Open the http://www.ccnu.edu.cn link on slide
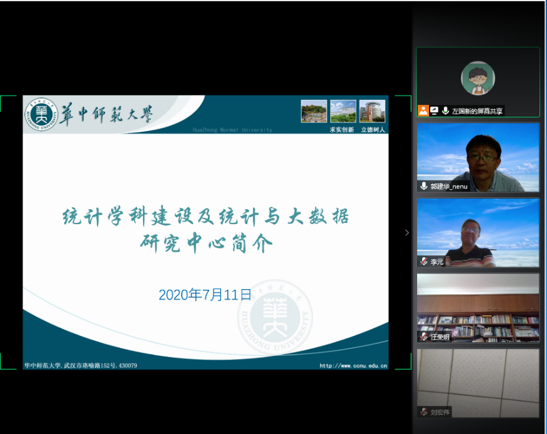The width and height of the screenshot is (547, 434). (353, 365)
